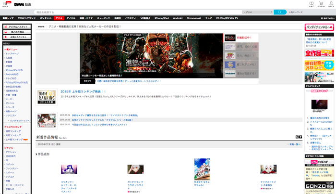
Task: Click the 無料動画を体験しよう yellow banner
Action: [319, 65]
